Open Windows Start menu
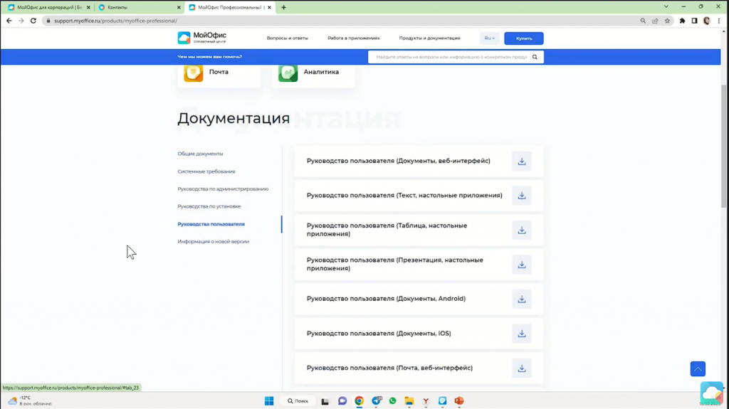 tap(269, 400)
